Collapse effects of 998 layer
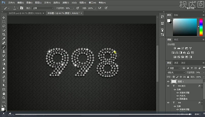 [202, 103]
